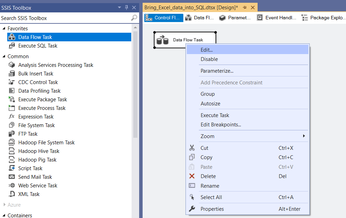346x218 pixels.
Task: Close the Bring_Excel_data_into_SQL.dtsx document tab
Action: 253,8
